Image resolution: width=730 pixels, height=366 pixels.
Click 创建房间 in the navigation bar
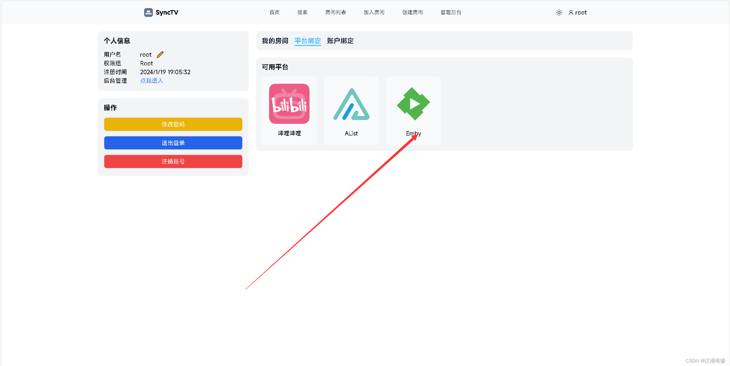click(x=412, y=12)
